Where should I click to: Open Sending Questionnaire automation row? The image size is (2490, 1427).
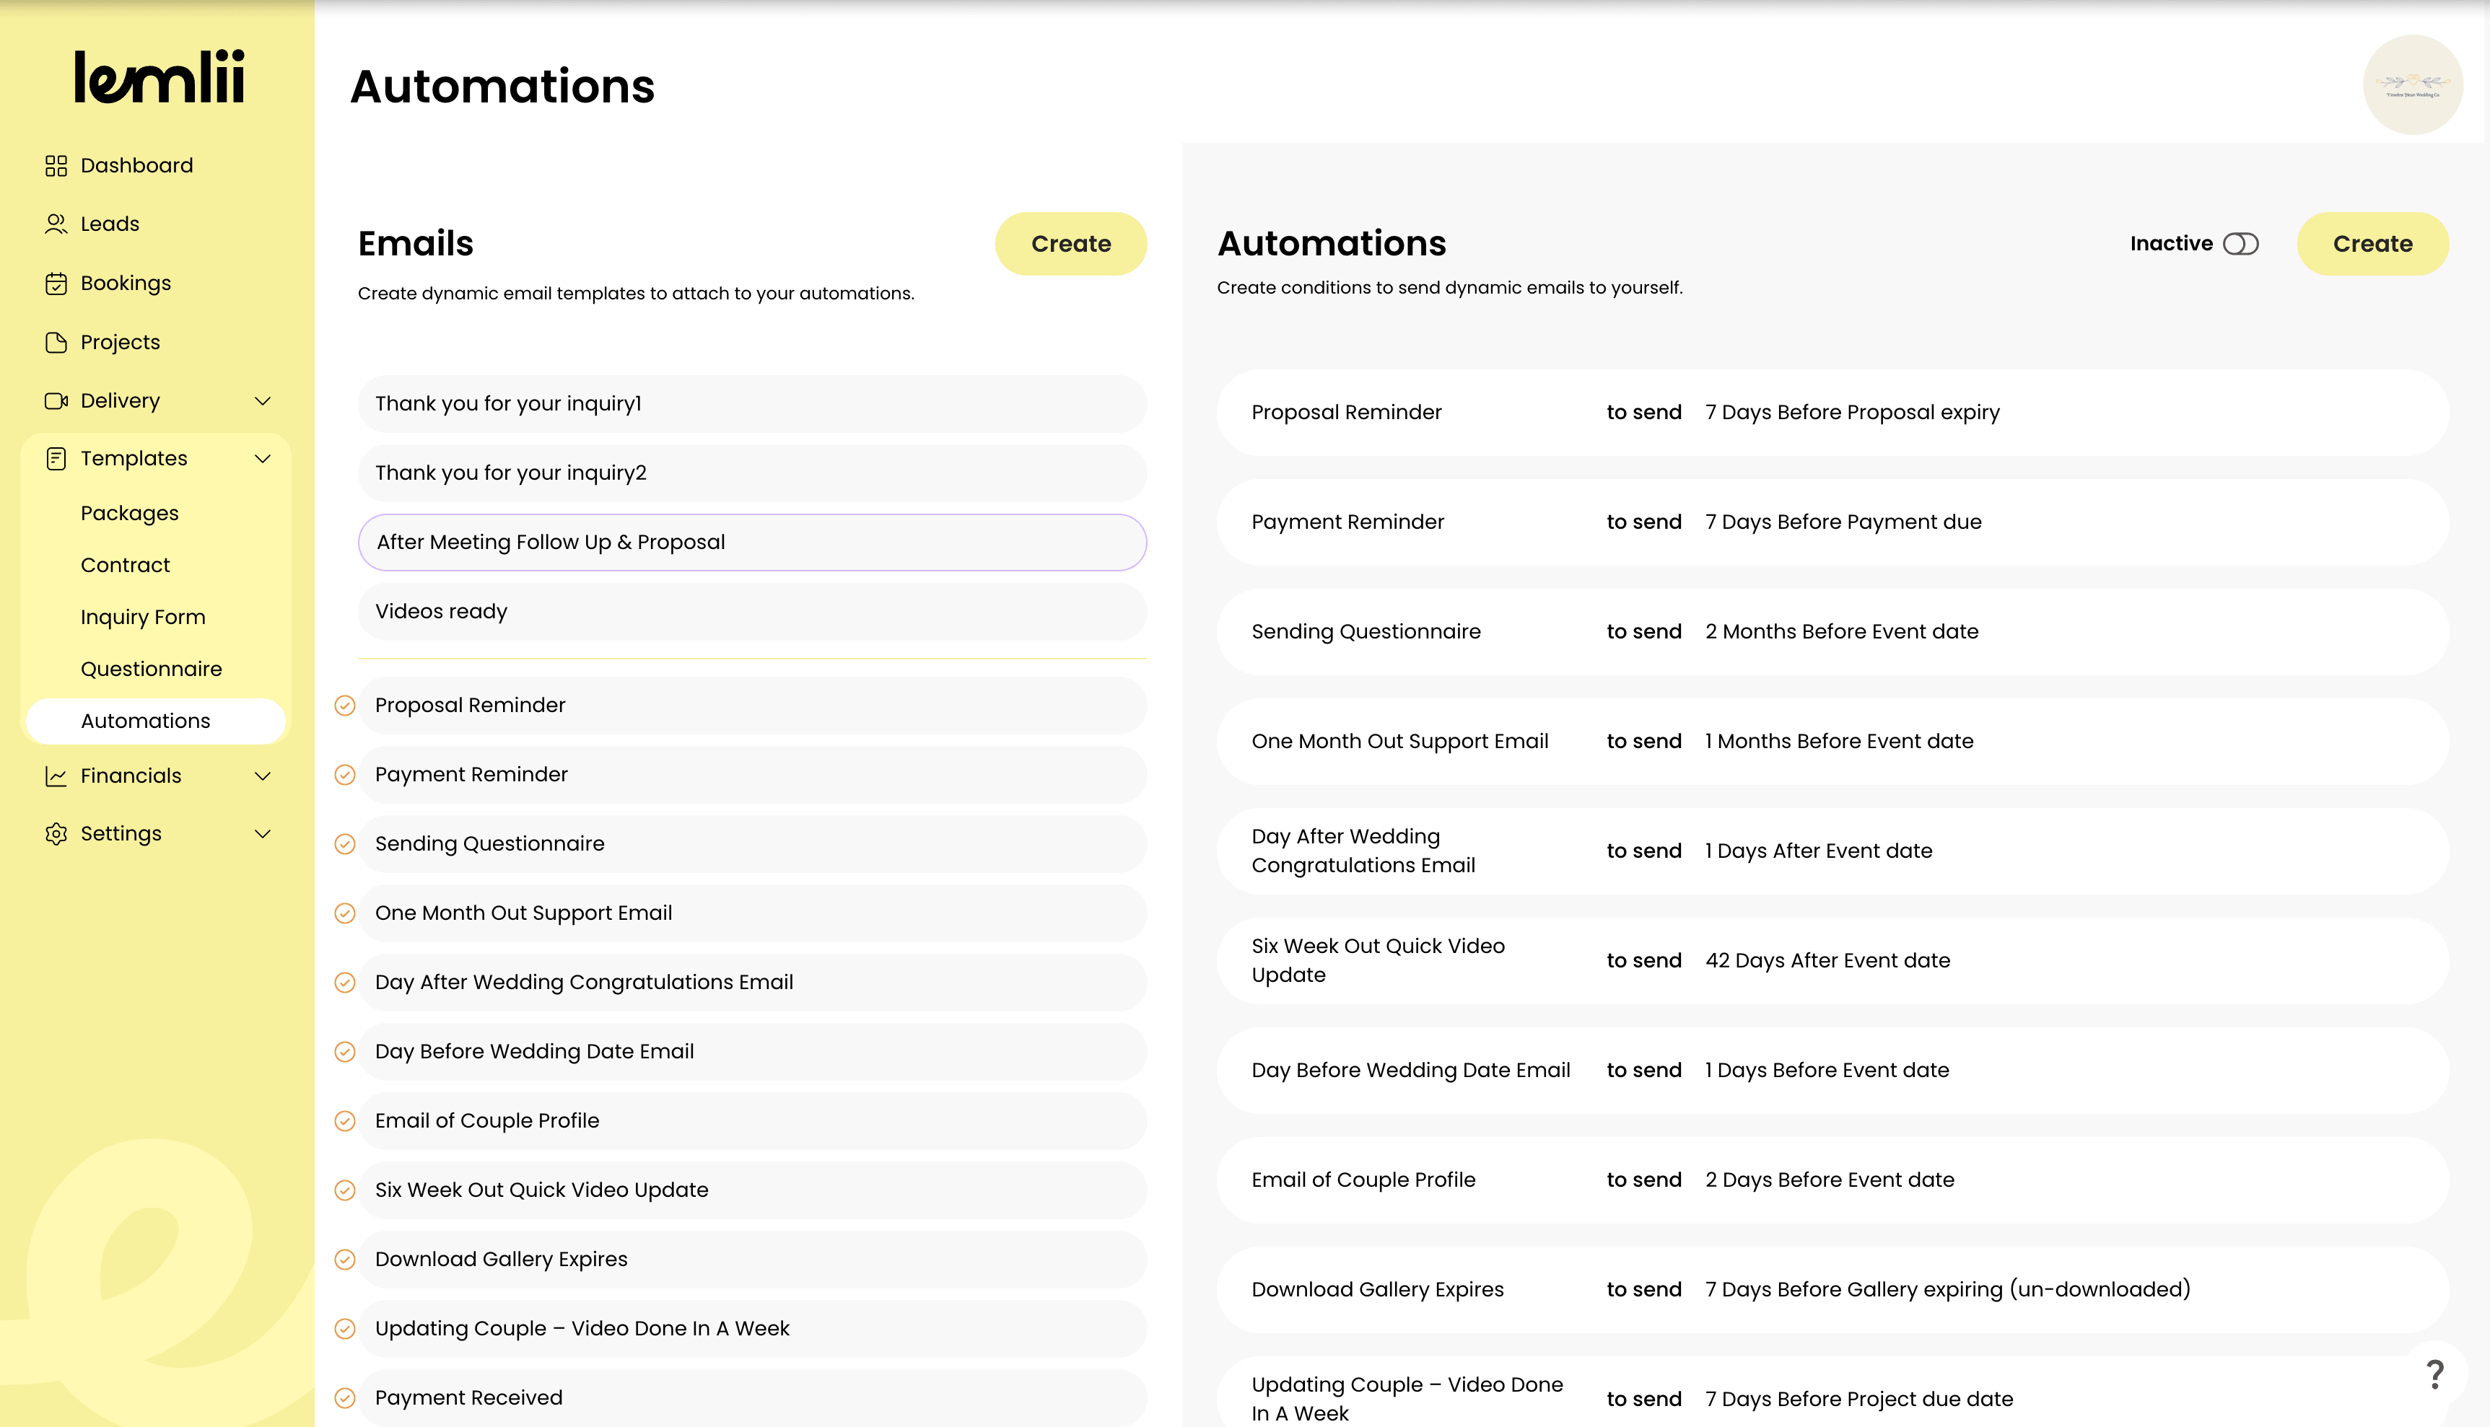point(1833,632)
